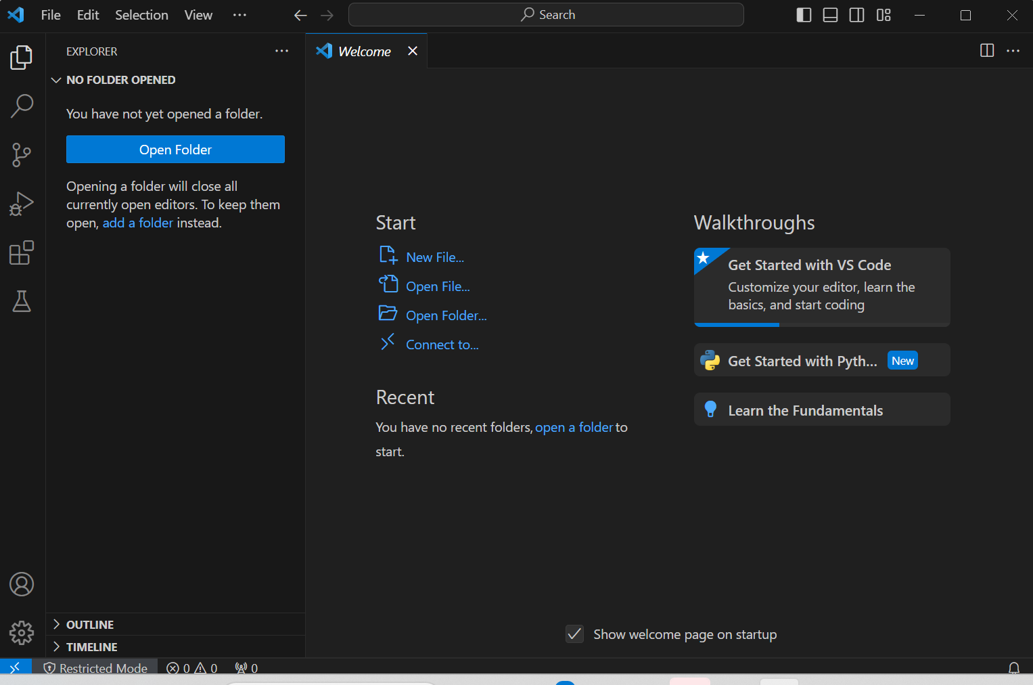Open the Testing flask view
This screenshot has height=685, width=1033.
[x=22, y=301]
